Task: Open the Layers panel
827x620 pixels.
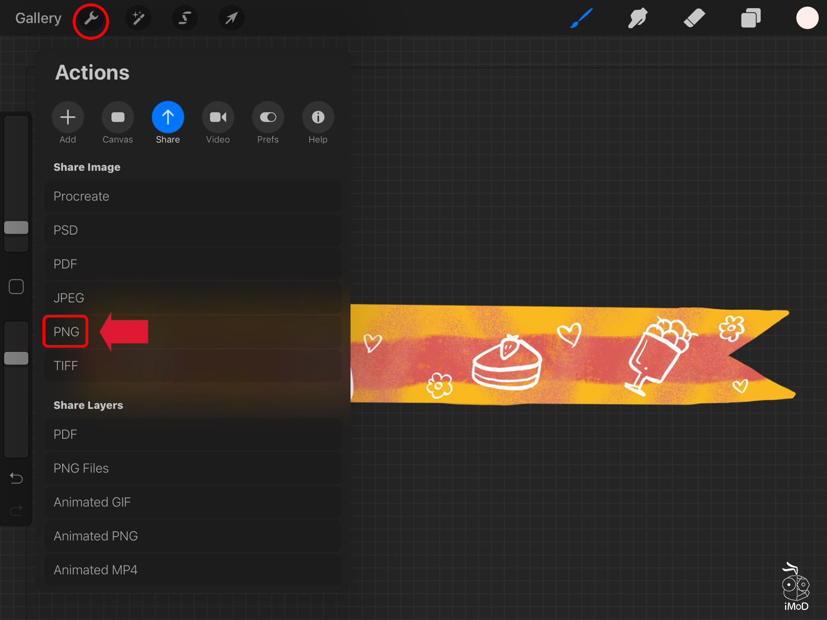Action: (750, 18)
